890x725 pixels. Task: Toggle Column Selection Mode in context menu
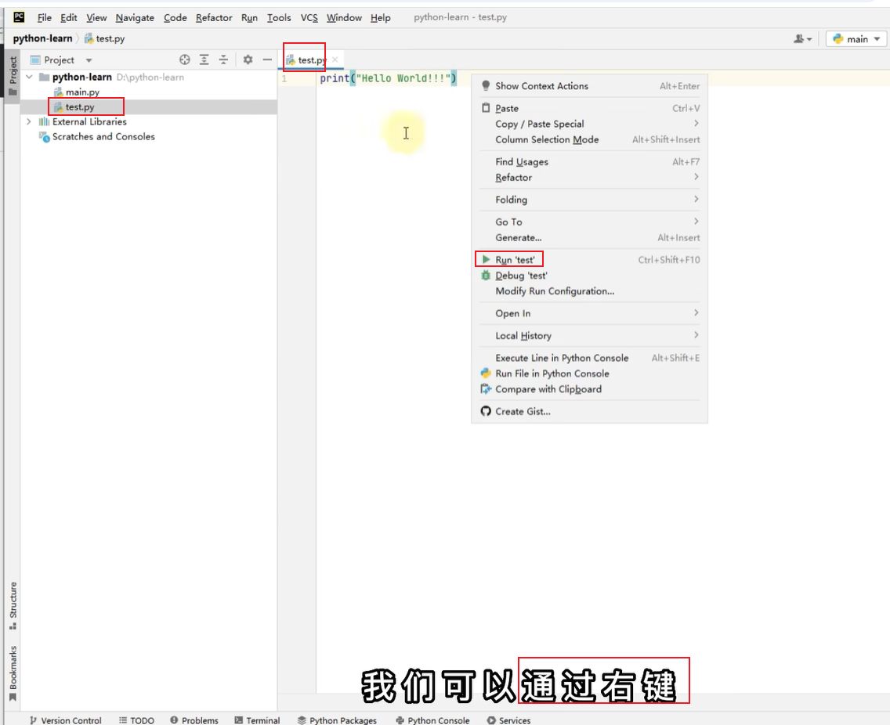[x=546, y=139]
